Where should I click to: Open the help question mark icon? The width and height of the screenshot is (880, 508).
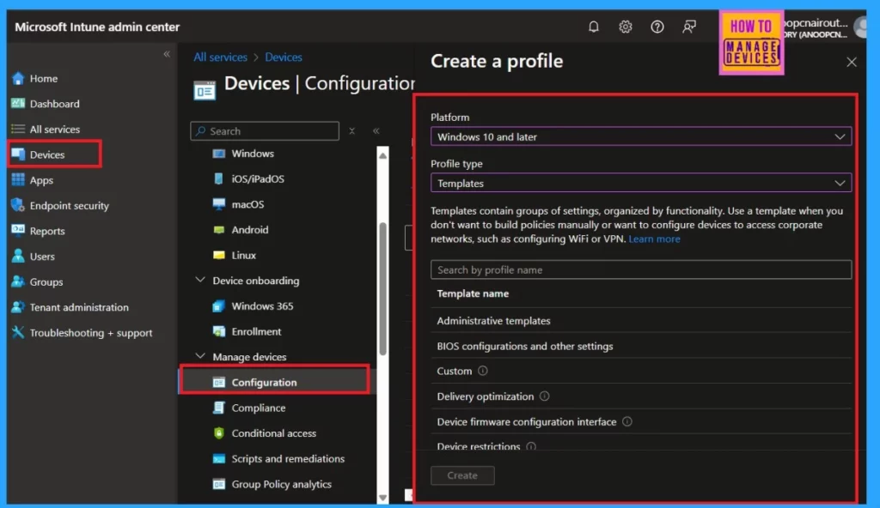(x=657, y=27)
